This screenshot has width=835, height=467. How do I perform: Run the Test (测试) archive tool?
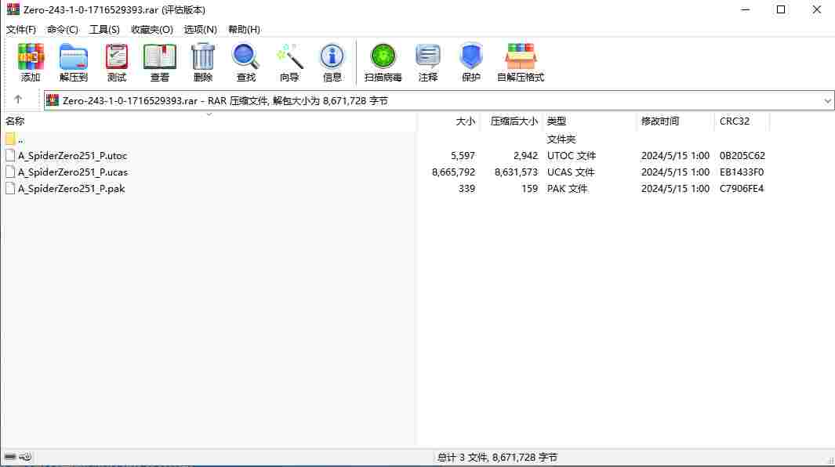tap(117, 63)
